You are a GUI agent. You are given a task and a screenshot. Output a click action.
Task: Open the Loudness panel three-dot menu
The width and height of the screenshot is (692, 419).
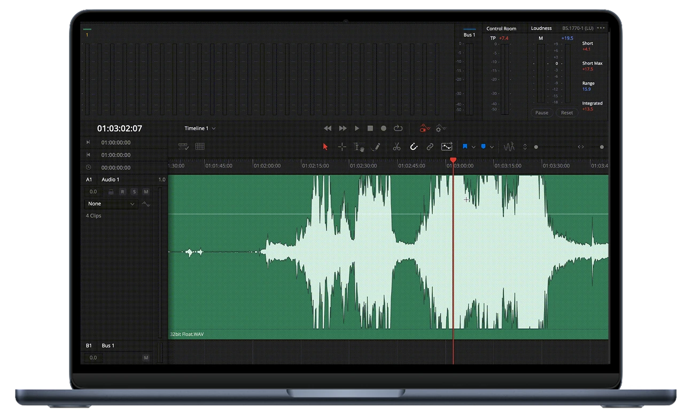click(601, 28)
